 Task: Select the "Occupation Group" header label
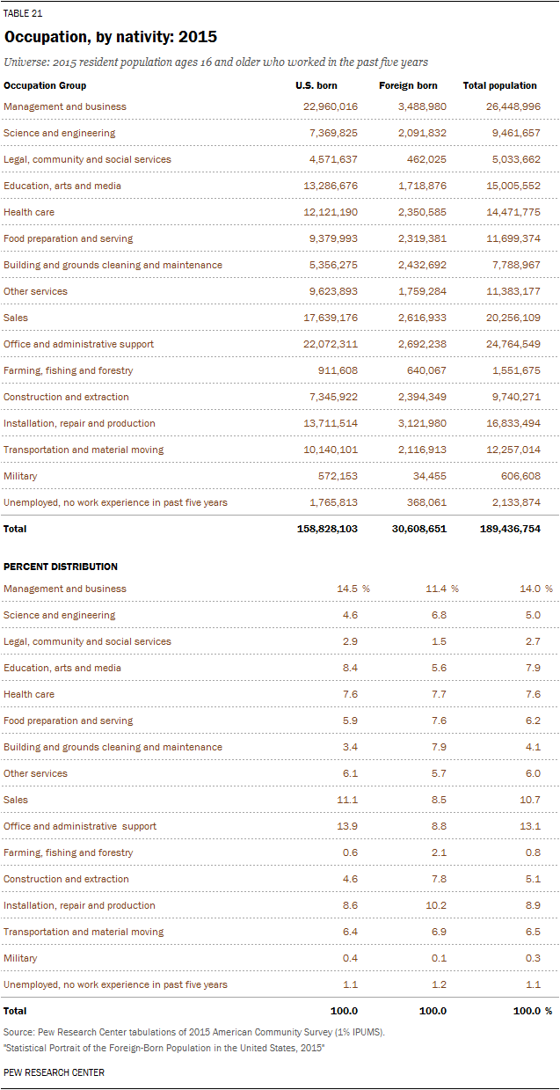tap(45, 85)
